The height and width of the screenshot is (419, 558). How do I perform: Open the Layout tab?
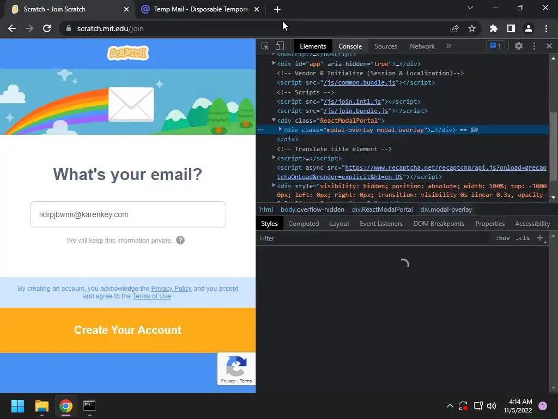pyautogui.click(x=339, y=223)
